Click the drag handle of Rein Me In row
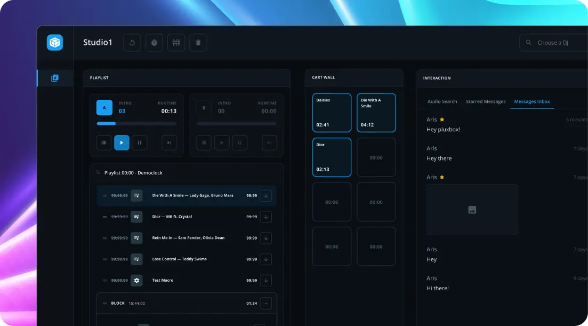The height and width of the screenshot is (326, 588). pos(104,238)
